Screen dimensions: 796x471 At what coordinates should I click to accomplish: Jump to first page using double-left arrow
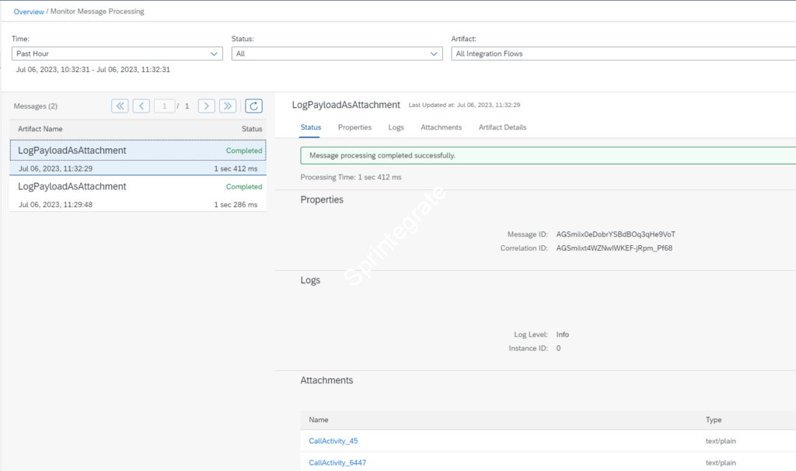point(120,106)
